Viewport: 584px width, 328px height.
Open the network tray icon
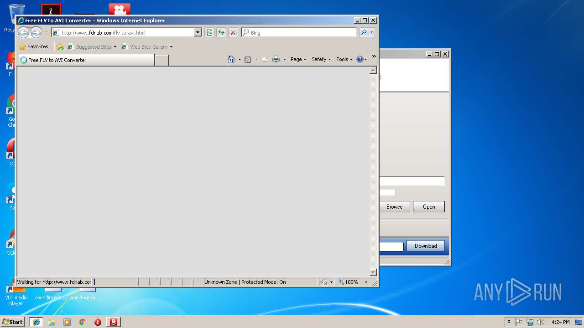point(530,322)
